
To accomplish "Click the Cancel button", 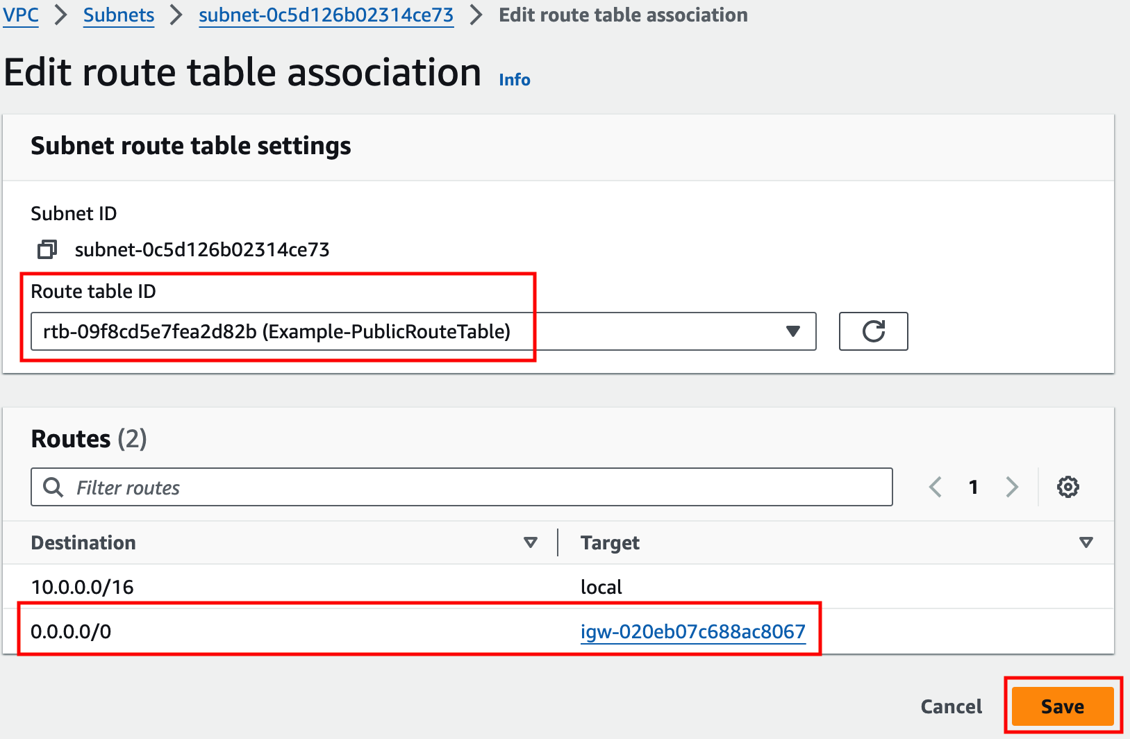I will pyautogui.click(x=952, y=706).
